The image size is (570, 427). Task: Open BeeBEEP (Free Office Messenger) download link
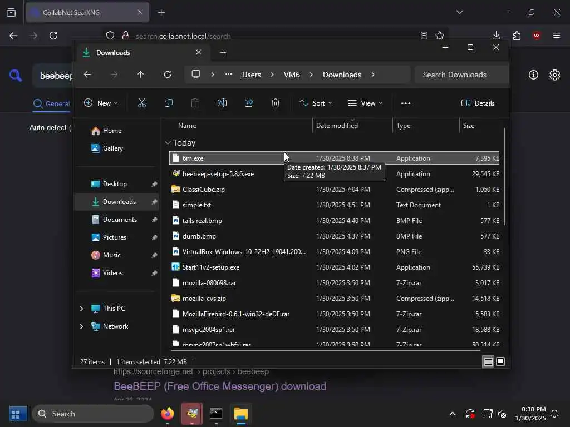coord(220,386)
